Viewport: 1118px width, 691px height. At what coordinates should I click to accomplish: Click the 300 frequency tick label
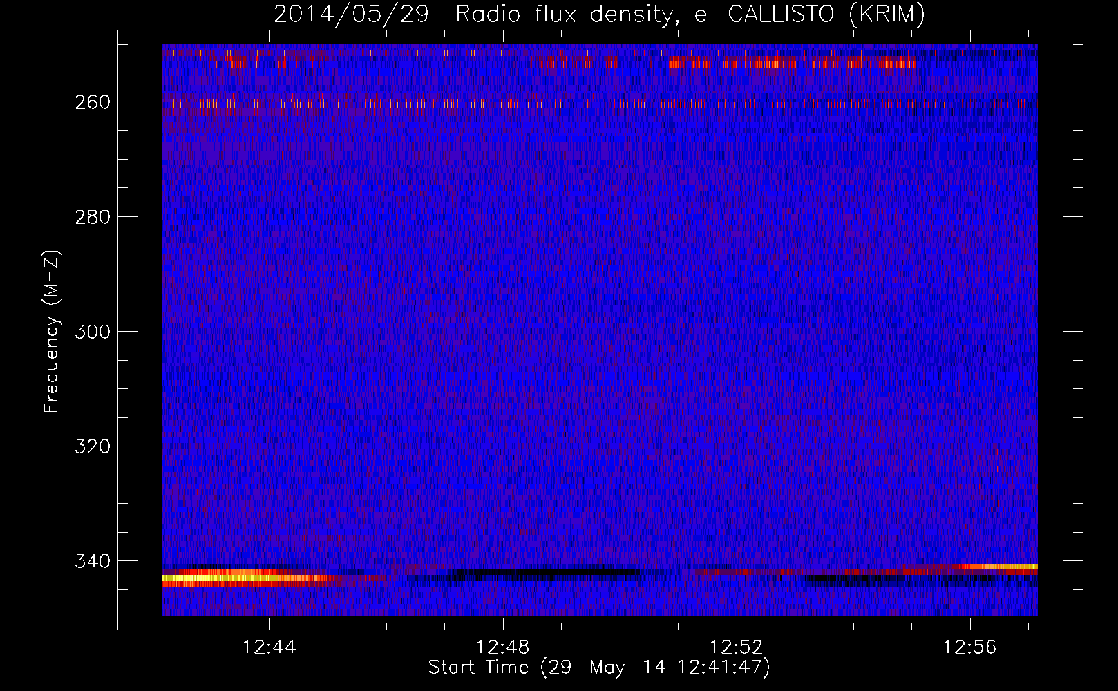coord(93,332)
